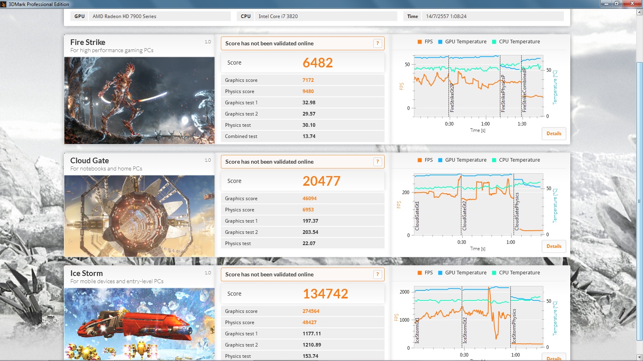The width and height of the screenshot is (643, 361).
Task: Click the Fire Strike score 6482
Action: pos(317,63)
